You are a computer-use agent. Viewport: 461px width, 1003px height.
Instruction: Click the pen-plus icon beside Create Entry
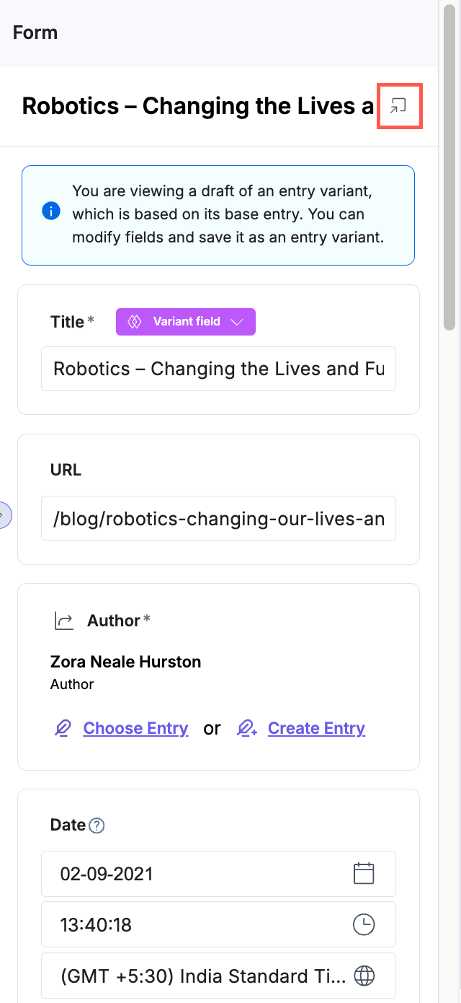(247, 729)
